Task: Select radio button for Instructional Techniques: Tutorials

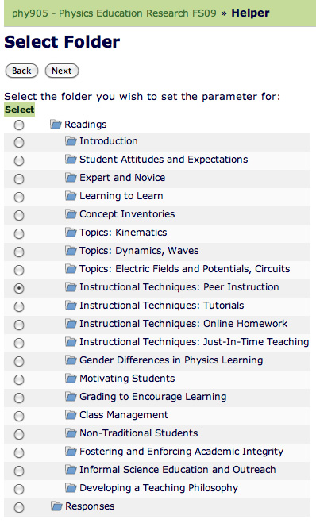Action: tap(19, 306)
